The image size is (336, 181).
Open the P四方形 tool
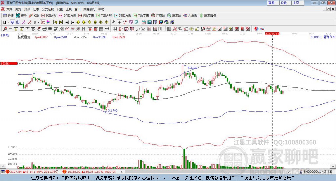pos(49,16)
